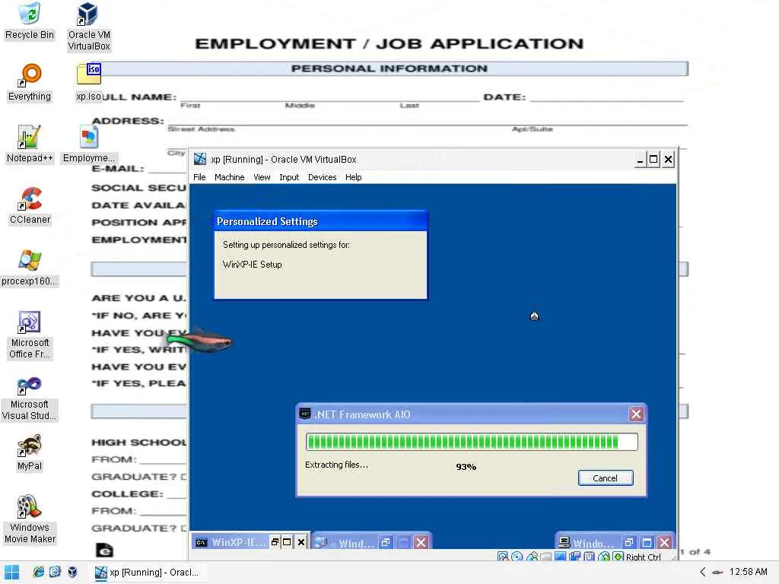Viewport: 779px width, 584px height.
Task: Select the Oracle VM VirtualBox desktop shortcut
Action: coord(89,27)
